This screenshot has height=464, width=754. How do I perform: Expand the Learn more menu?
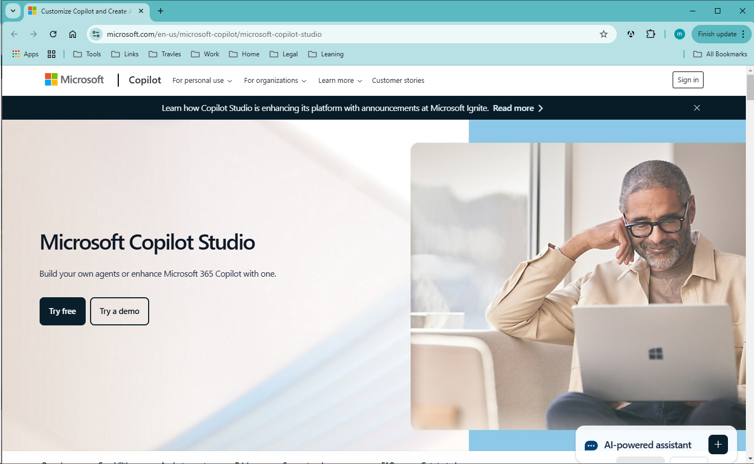pyautogui.click(x=340, y=81)
